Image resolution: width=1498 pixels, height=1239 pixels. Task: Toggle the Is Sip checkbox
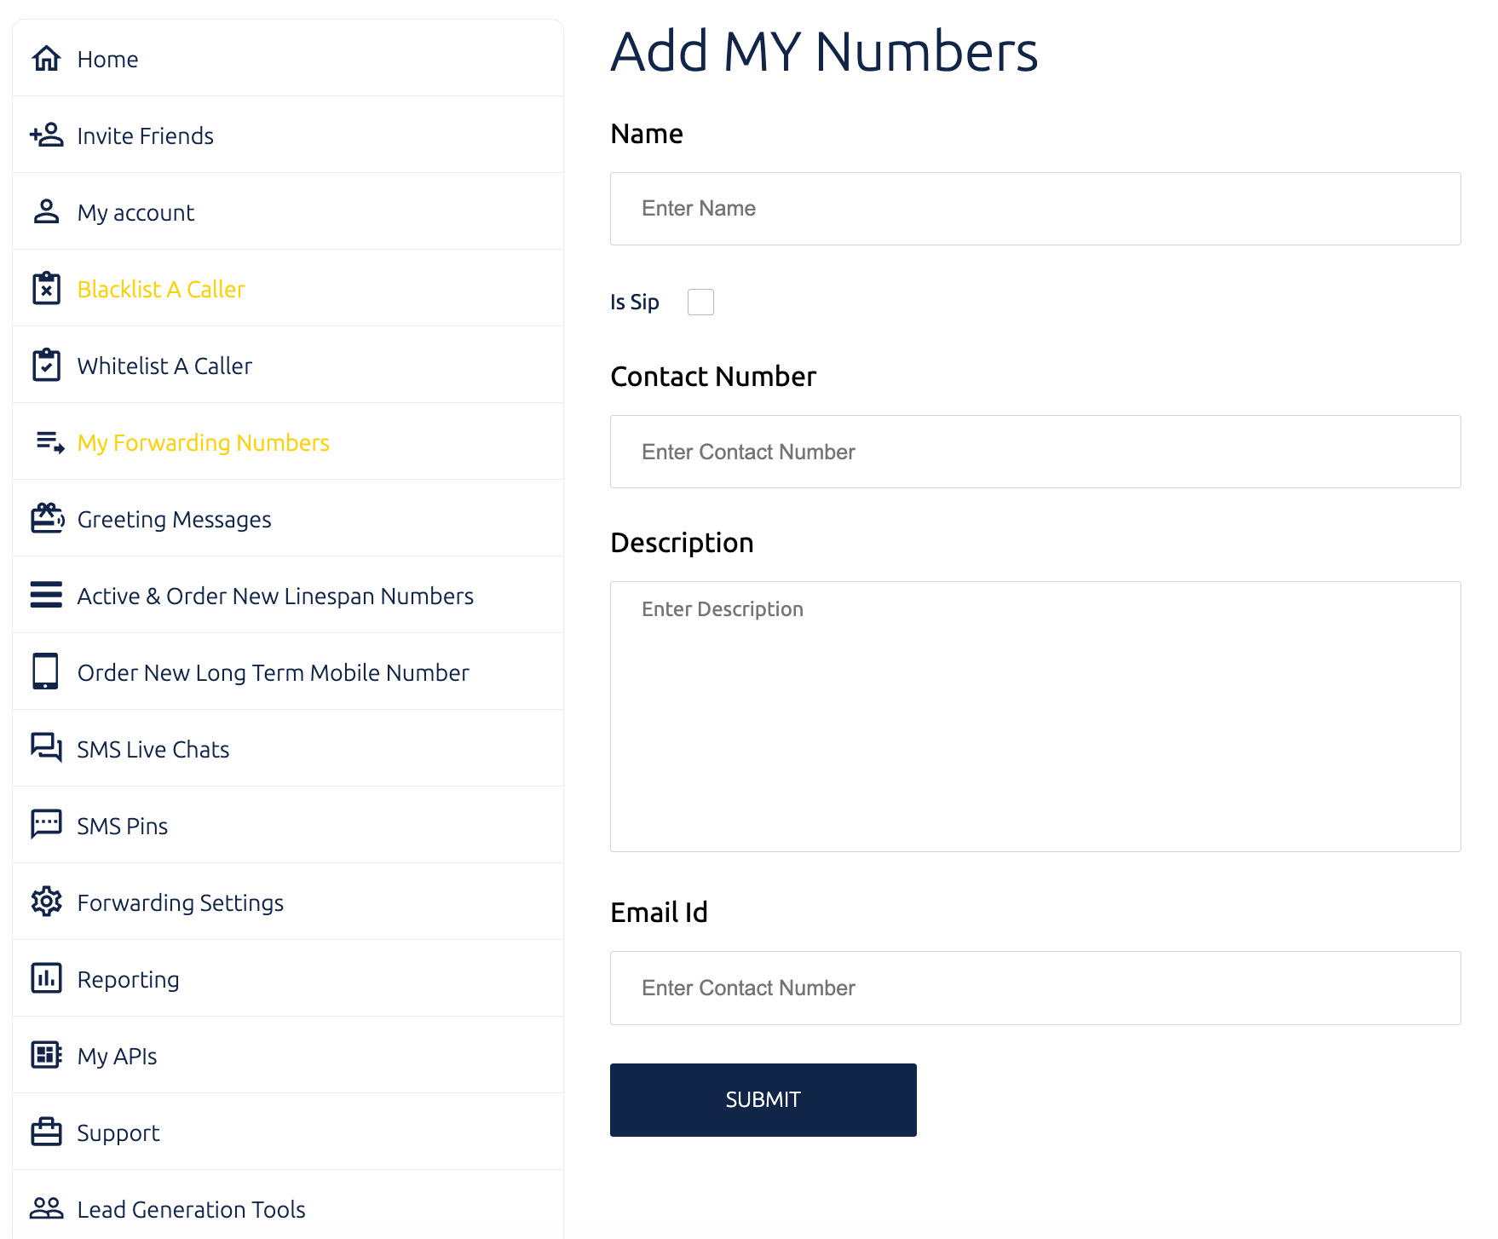coord(700,302)
